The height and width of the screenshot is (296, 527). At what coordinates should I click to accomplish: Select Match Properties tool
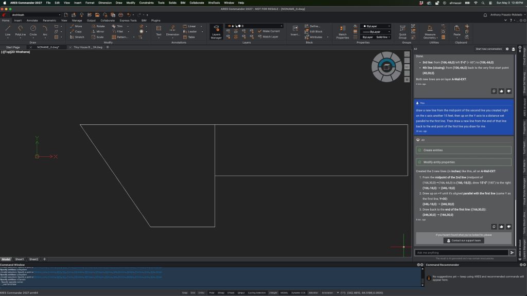342,32
